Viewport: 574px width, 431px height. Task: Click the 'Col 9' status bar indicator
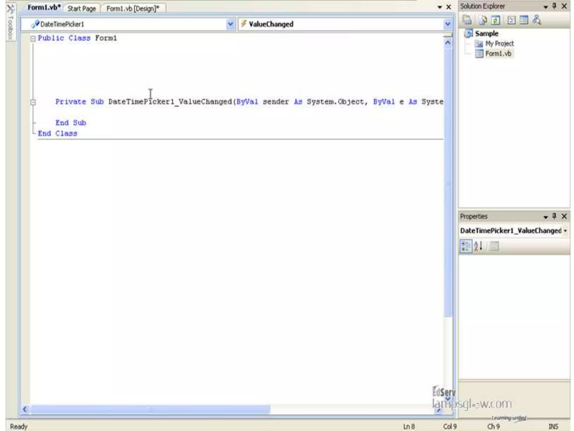[450, 427]
